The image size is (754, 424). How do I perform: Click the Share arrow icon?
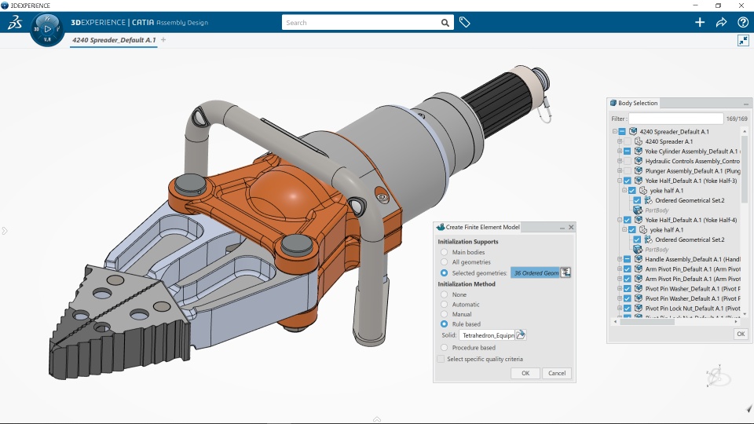[721, 23]
